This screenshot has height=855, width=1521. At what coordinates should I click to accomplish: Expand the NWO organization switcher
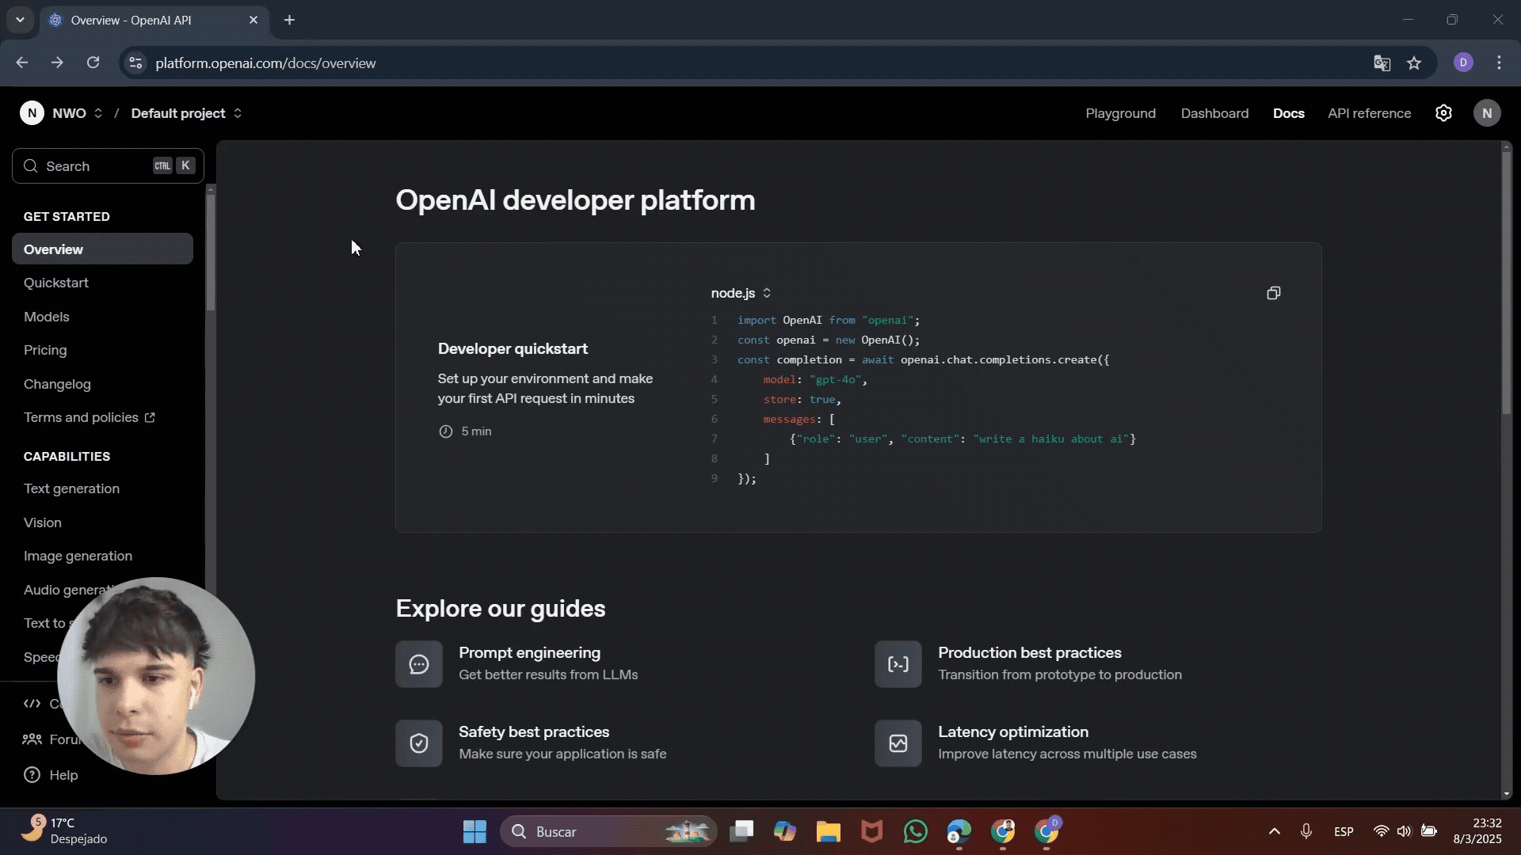click(98, 113)
